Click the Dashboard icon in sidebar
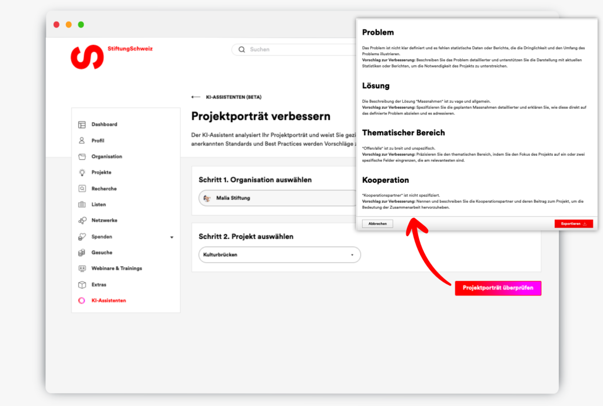This screenshot has width=603, height=406. tap(82, 125)
